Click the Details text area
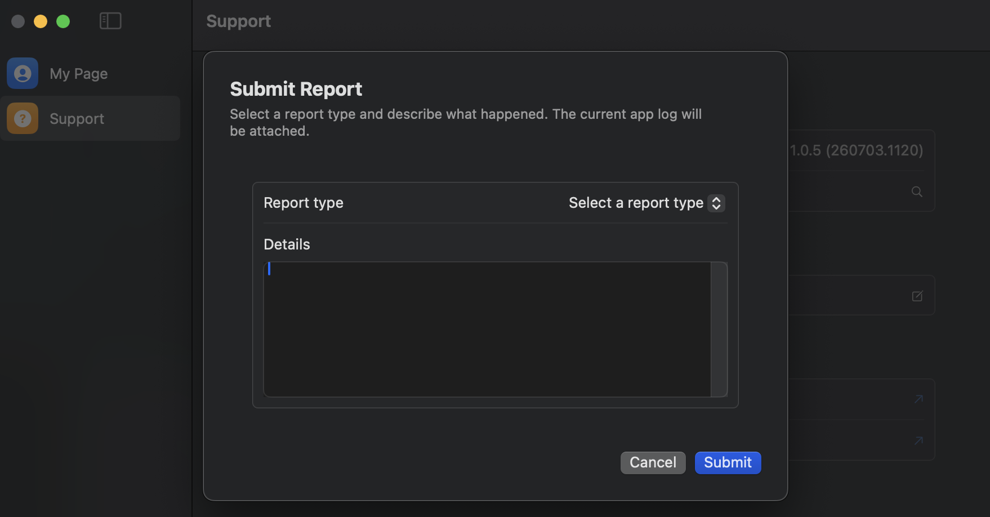This screenshot has width=990, height=517. point(487,329)
